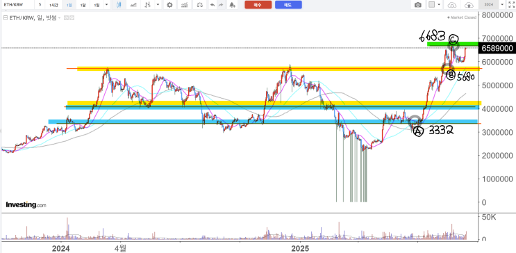Click the balance scale icon
This screenshot has width=516, height=253.
[x=200, y=5]
